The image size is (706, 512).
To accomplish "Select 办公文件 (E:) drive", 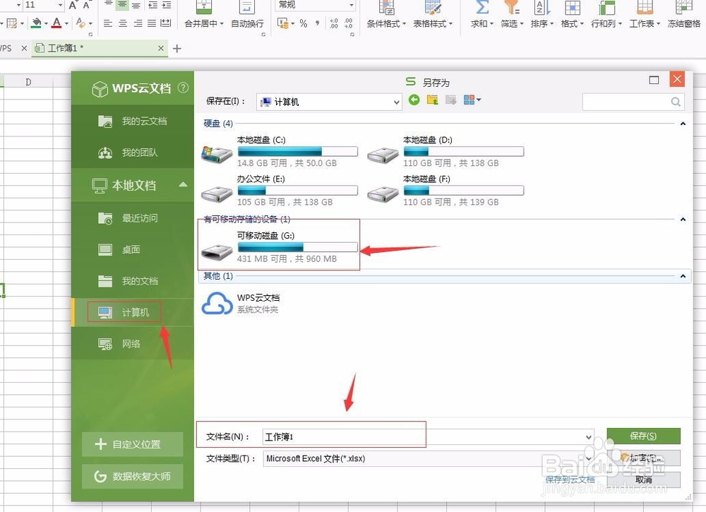I will [280, 191].
